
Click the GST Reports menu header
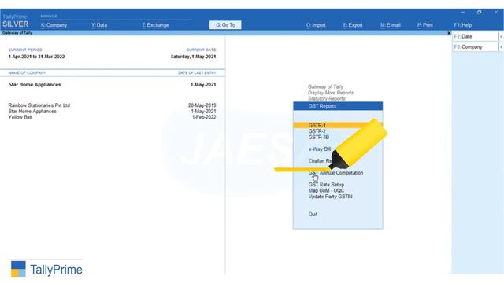[338, 106]
